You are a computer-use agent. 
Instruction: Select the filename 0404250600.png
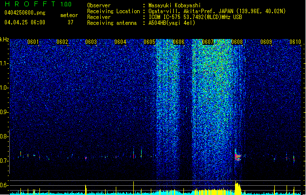25,13
